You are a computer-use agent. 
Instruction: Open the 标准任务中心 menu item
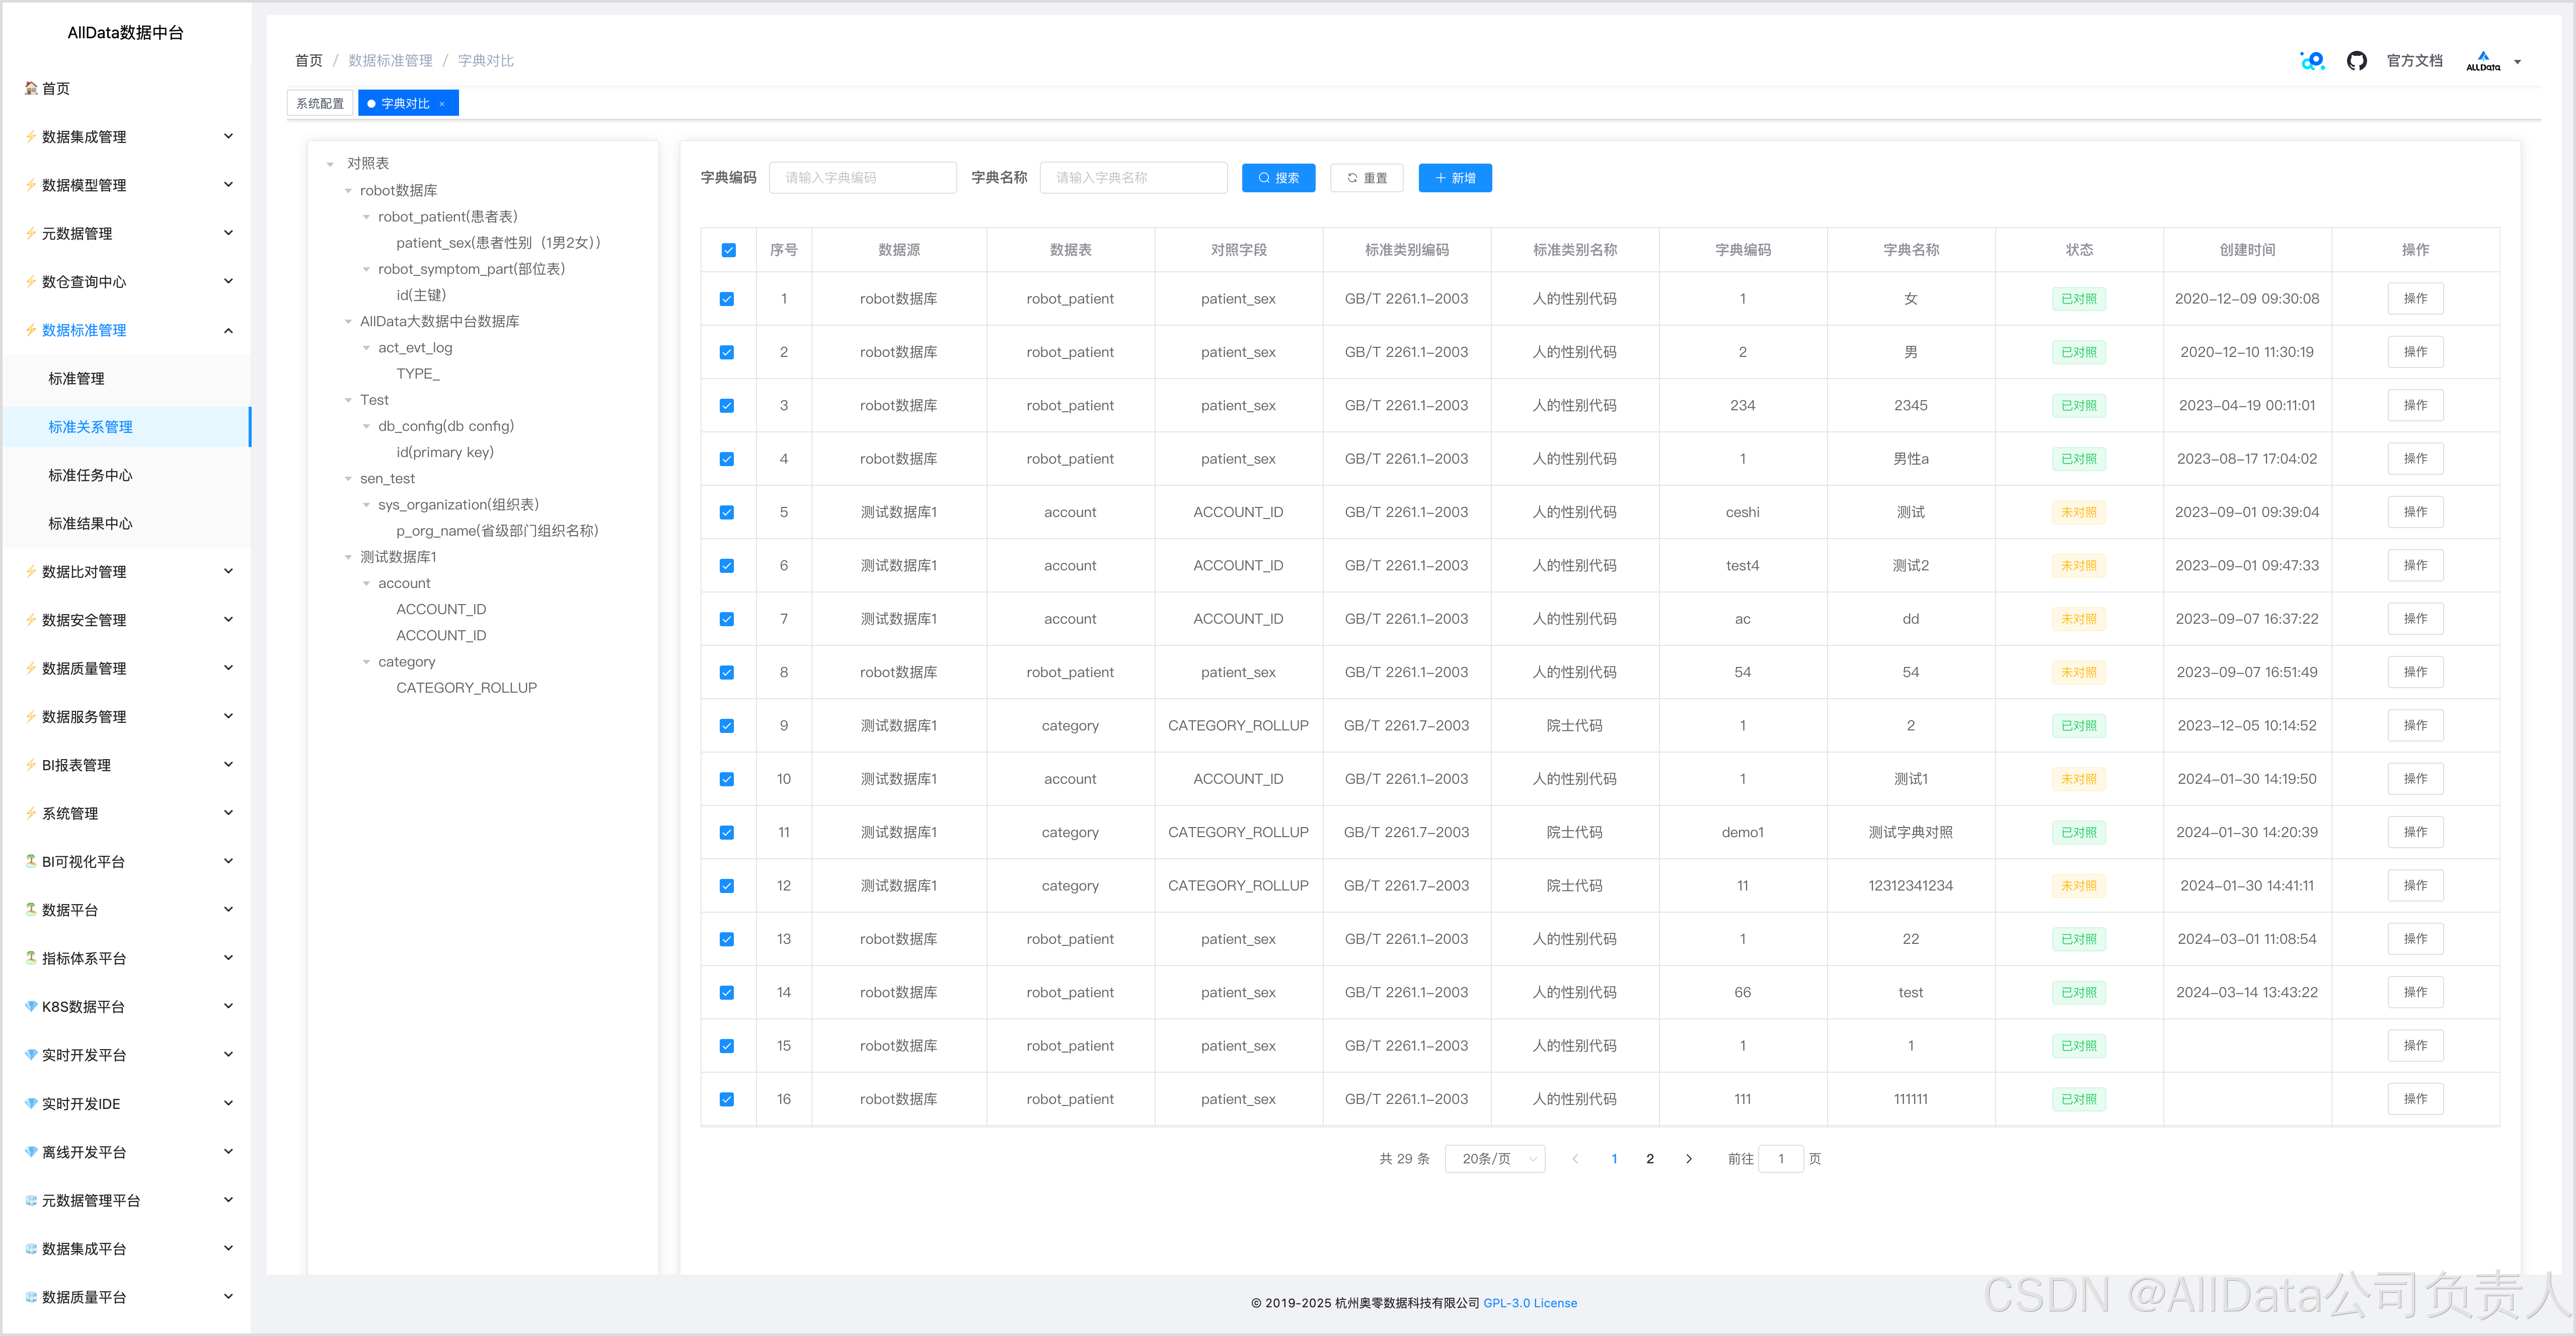pos(90,475)
